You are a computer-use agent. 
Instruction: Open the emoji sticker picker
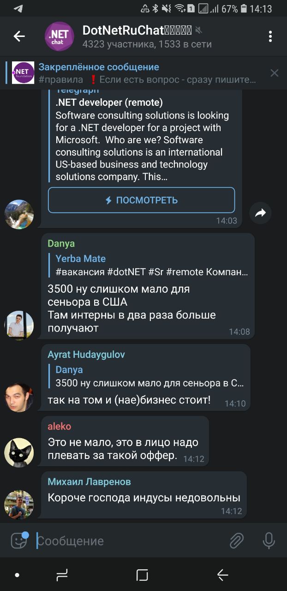pyautogui.click(x=19, y=540)
